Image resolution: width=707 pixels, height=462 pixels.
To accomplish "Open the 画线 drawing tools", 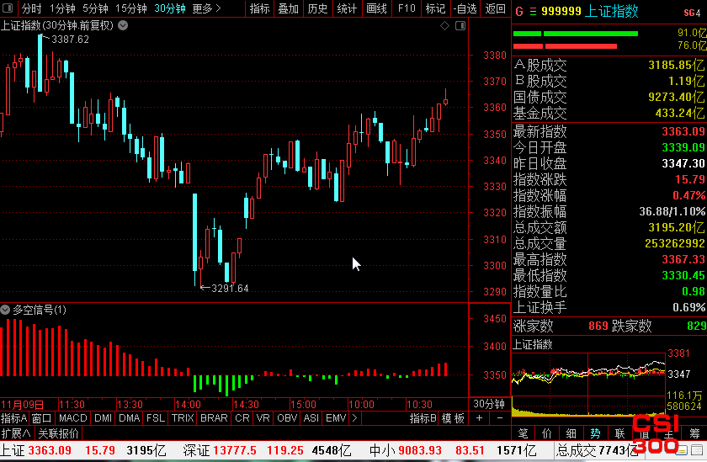I will (376, 8).
